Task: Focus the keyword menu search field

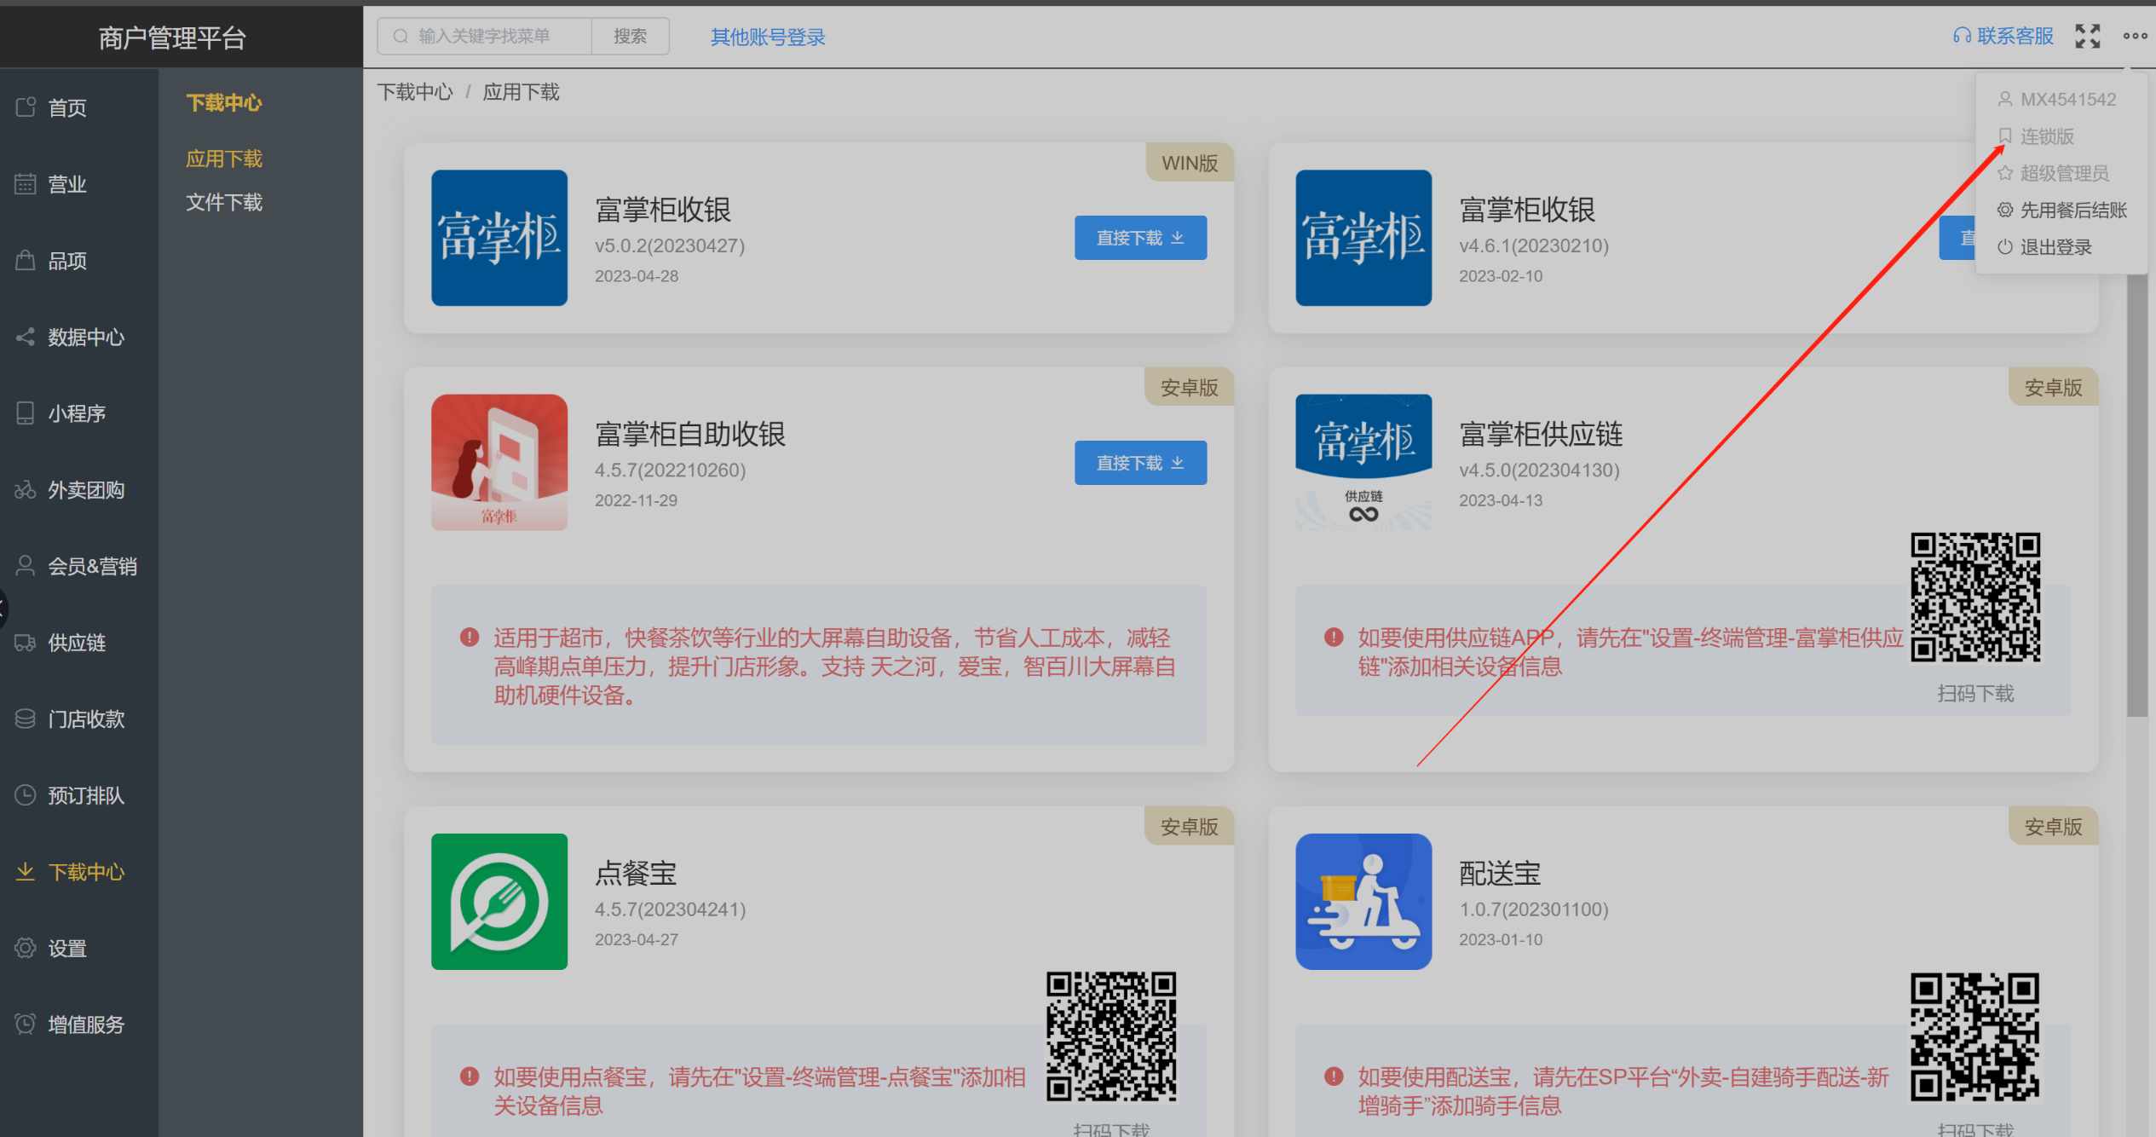Action: pyautogui.click(x=484, y=36)
